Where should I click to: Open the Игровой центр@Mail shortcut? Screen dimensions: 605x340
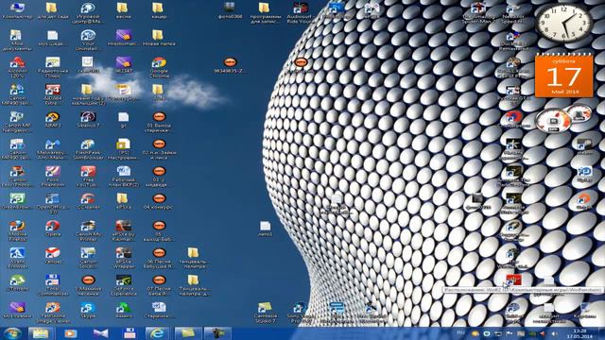(x=88, y=12)
